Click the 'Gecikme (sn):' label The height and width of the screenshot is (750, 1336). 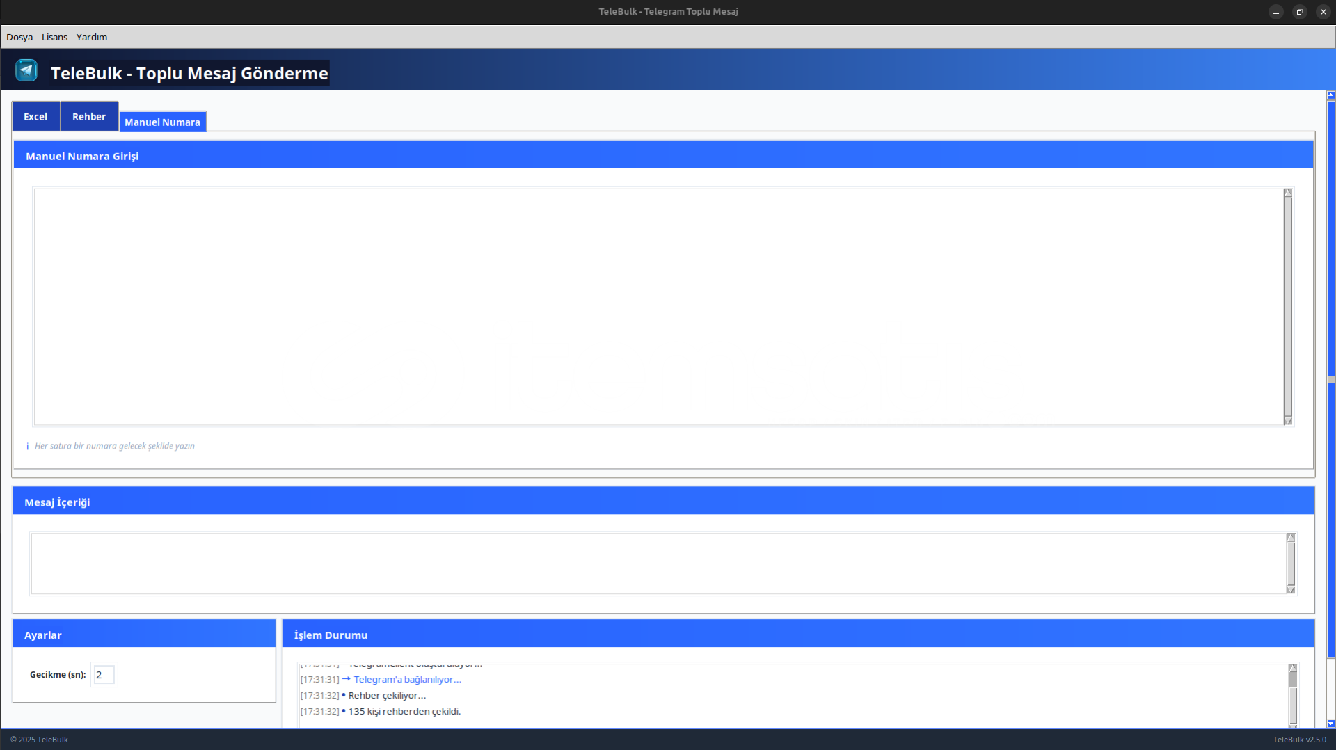coord(58,674)
